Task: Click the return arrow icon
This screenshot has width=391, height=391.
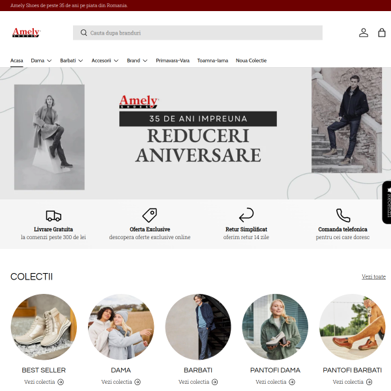Action: 246,214
